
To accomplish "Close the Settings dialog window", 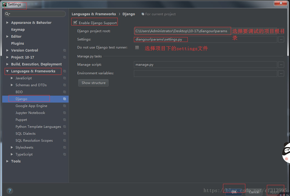I will point(281,3).
